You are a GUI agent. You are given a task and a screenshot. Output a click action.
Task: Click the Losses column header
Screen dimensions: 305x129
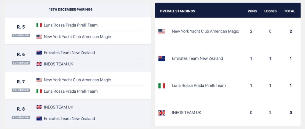coord(270,11)
